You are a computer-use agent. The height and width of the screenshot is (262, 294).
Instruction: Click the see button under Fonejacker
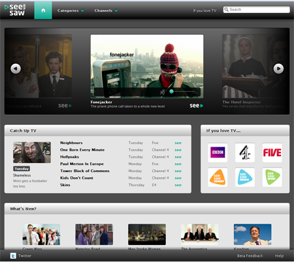[196, 106]
